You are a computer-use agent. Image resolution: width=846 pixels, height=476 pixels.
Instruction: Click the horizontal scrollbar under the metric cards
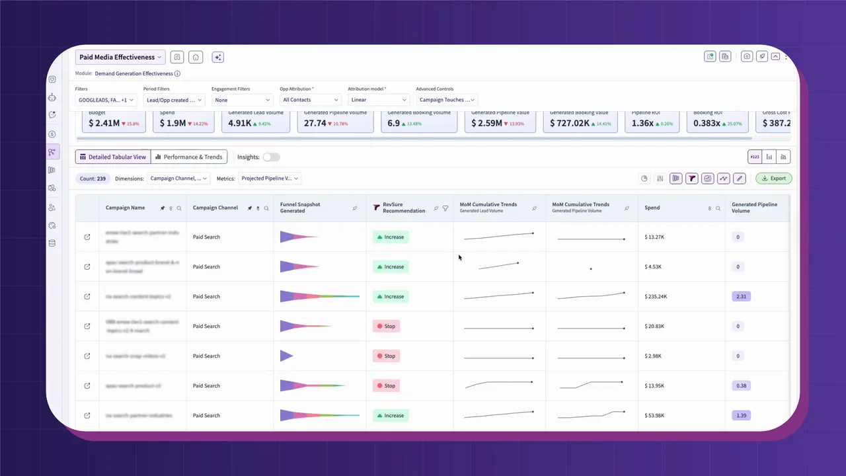414,138
